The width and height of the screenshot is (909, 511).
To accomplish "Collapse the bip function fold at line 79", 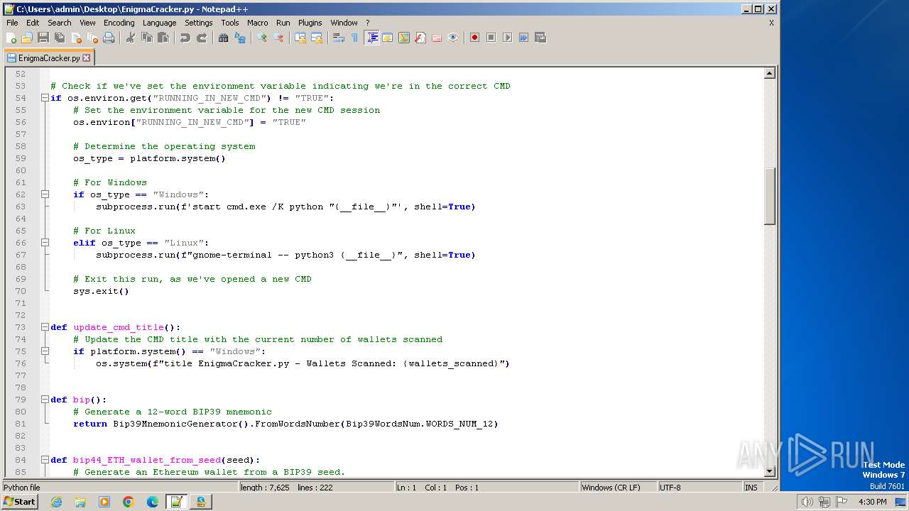I will [x=45, y=400].
